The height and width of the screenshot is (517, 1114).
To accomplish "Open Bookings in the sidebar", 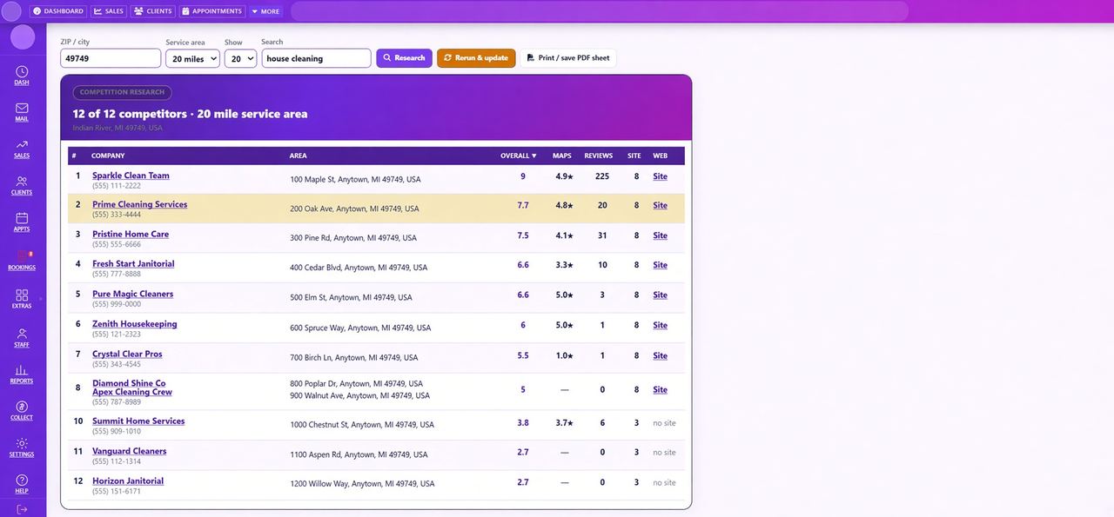I will click(22, 260).
